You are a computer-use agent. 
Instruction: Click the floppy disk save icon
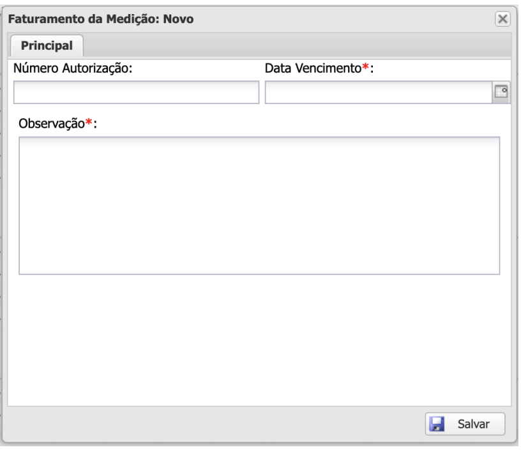437,424
